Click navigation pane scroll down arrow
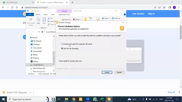182x102 pixels. pyautogui.click(x=54, y=71)
